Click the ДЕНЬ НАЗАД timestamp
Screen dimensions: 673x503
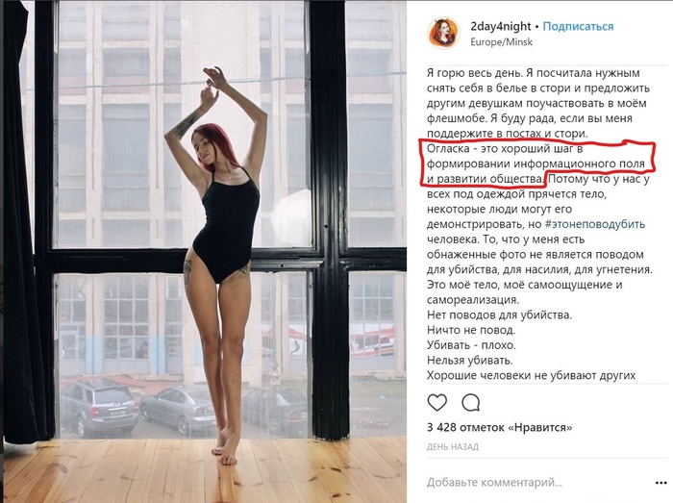(453, 447)
